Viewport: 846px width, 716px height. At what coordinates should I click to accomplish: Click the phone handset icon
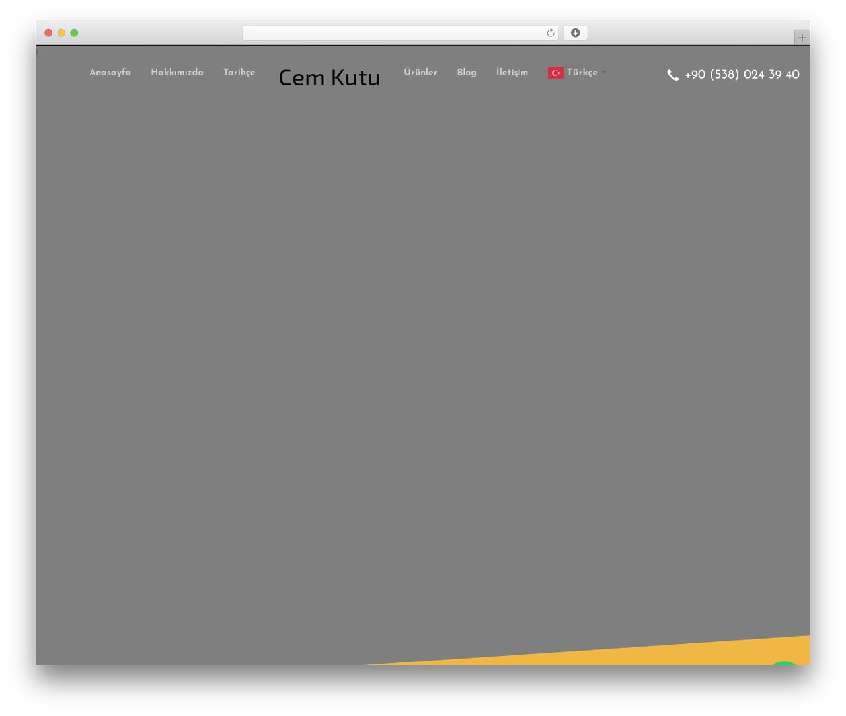point(673,75)
